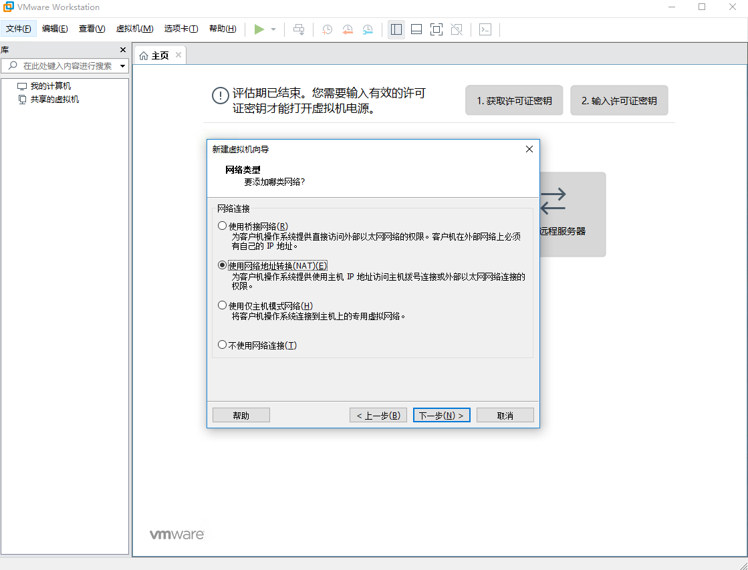Click the 下一步(N) > button
Viewport: 748px width, 570px height.
click(442, 415)
